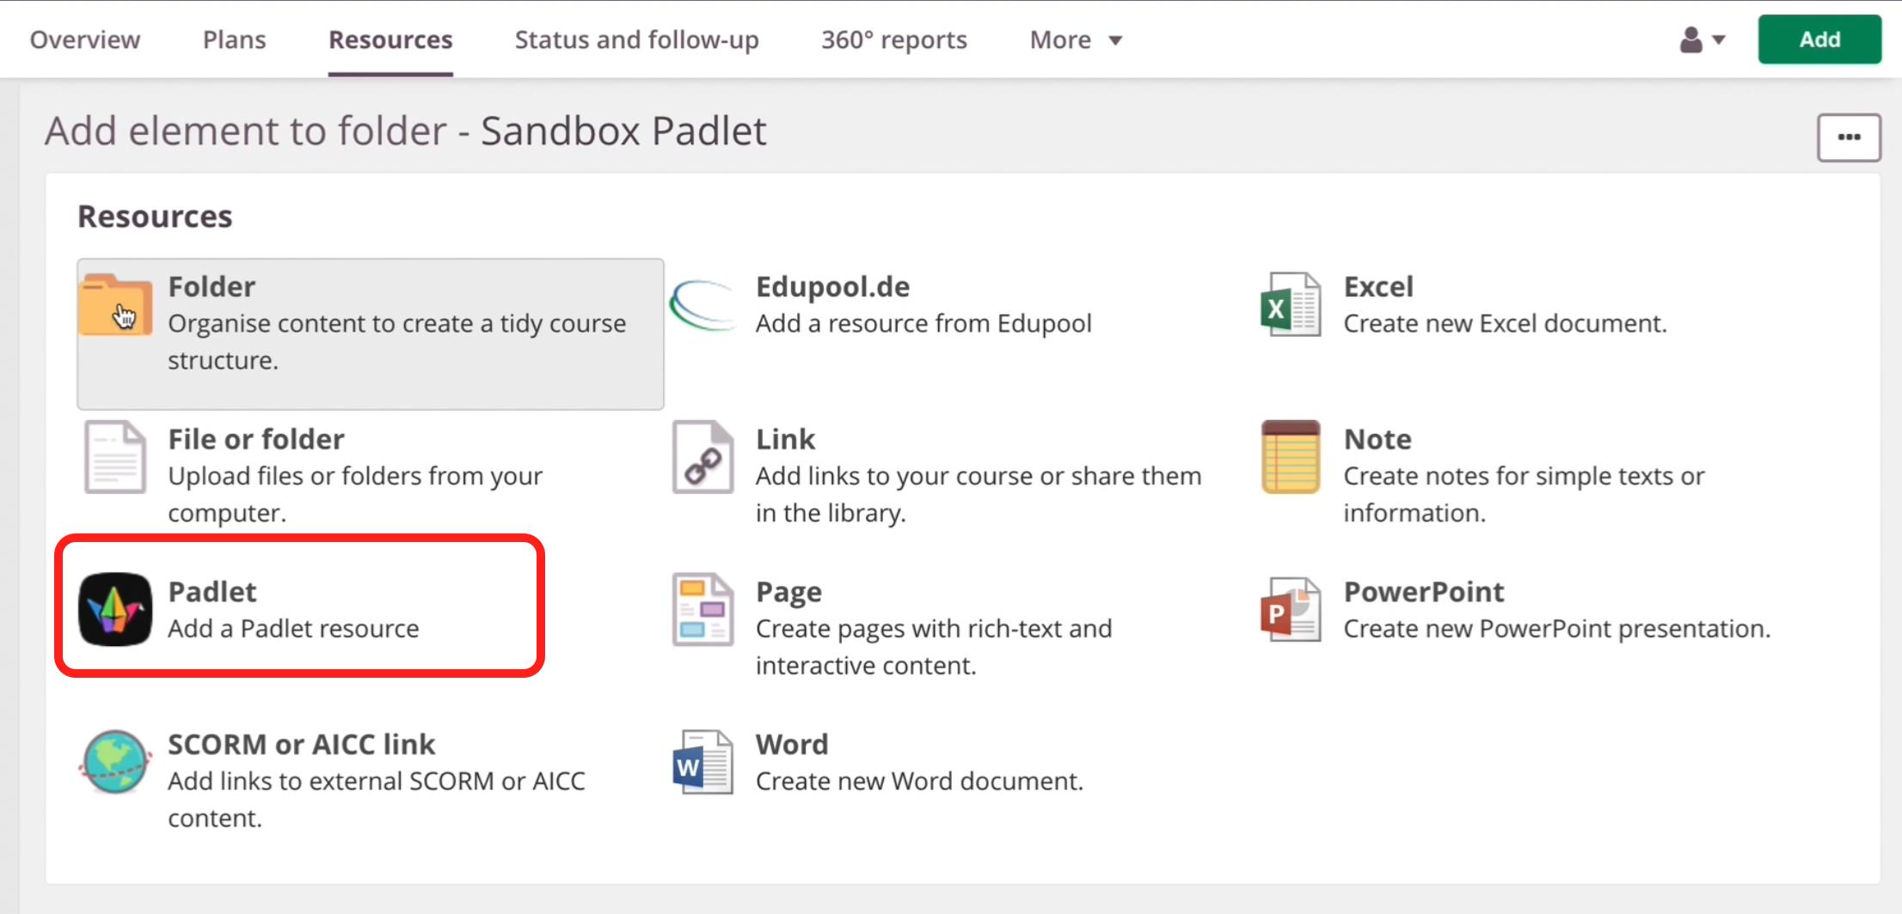Click the SCORM globe icon

click(115, 762)
